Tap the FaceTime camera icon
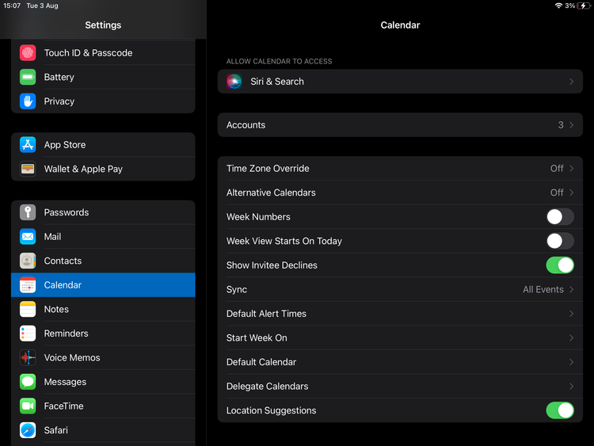This screenshot has height=446, width=594. click(x=28, y=406)
